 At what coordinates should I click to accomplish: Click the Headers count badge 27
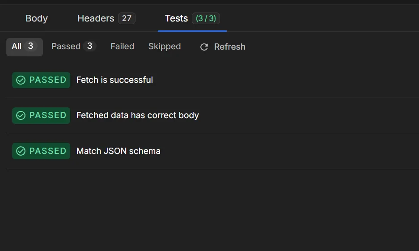click(x=127, y=18)
